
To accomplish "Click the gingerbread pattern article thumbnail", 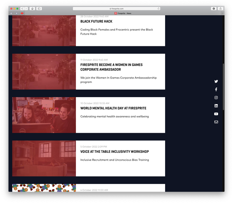I will (44, 188).
